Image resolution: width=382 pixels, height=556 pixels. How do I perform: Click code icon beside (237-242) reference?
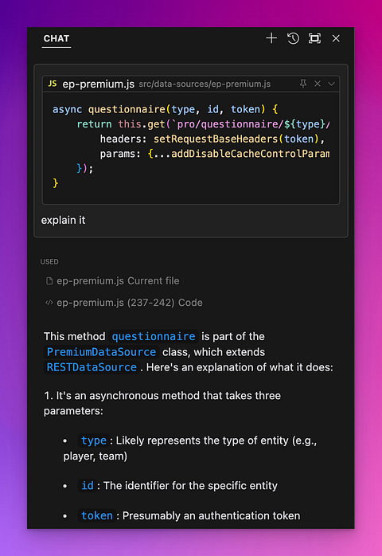[49, 303]
